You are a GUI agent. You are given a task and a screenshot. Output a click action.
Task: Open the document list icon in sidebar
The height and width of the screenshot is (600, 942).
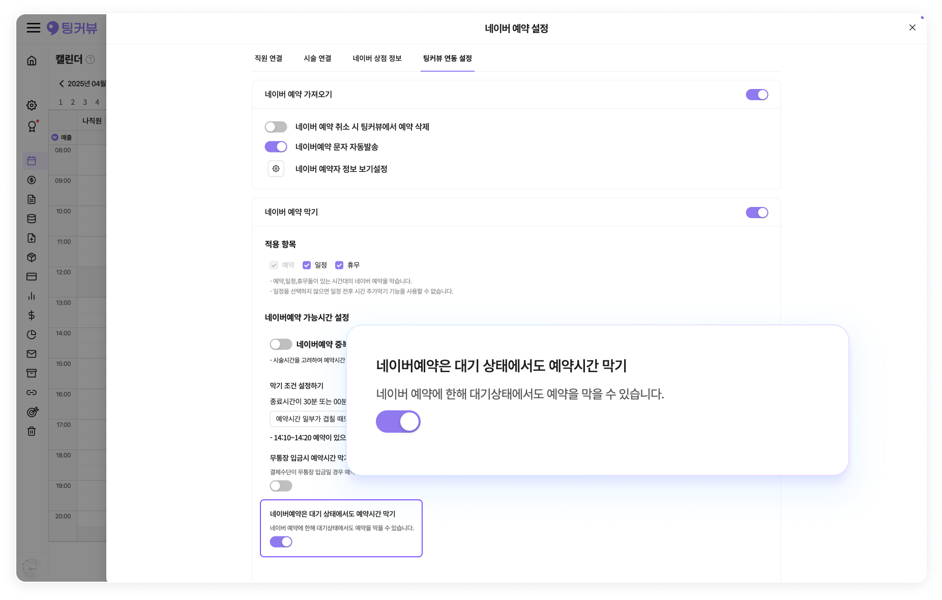click(32, 199)
